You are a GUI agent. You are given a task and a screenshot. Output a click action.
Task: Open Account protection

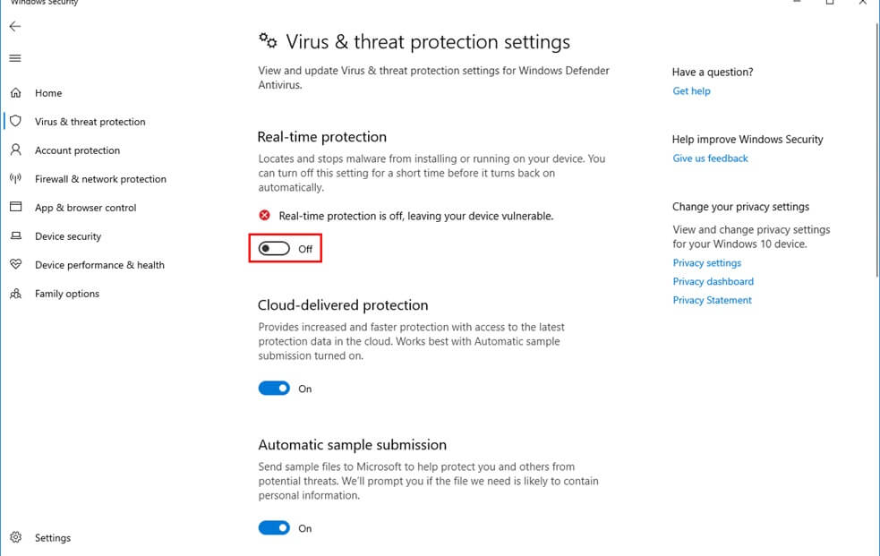pos(78,150)
